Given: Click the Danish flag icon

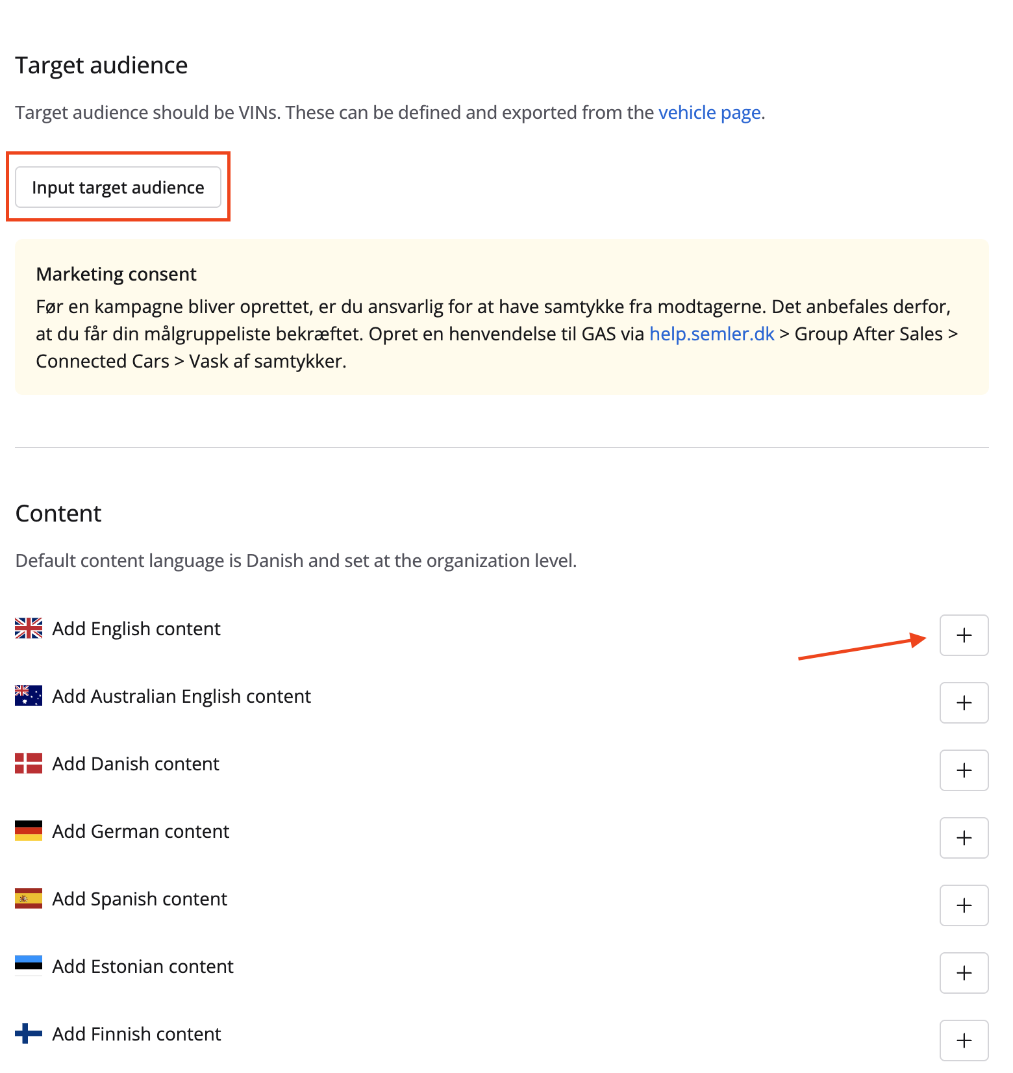Looking at the screenshot, I should (x=27, y=763).
